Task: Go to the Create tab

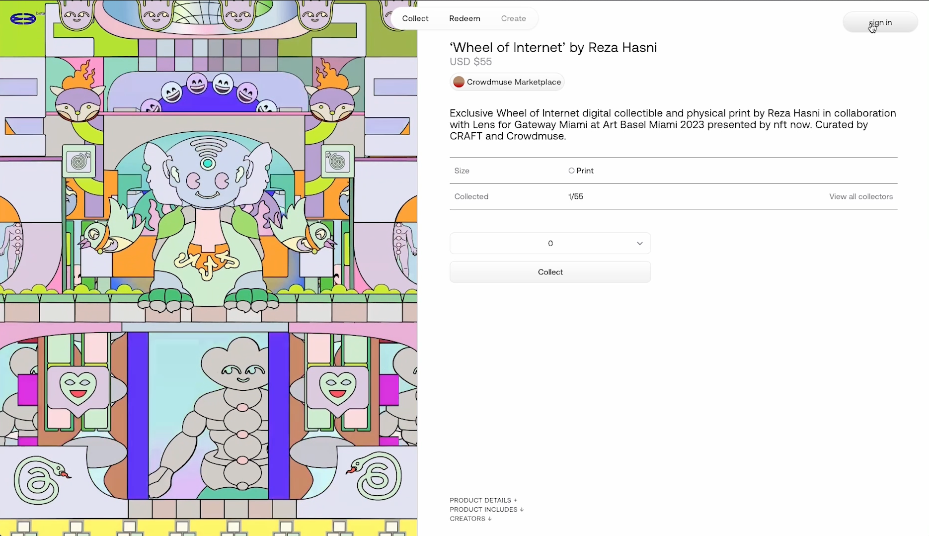Action: click(x=513, y=18)
